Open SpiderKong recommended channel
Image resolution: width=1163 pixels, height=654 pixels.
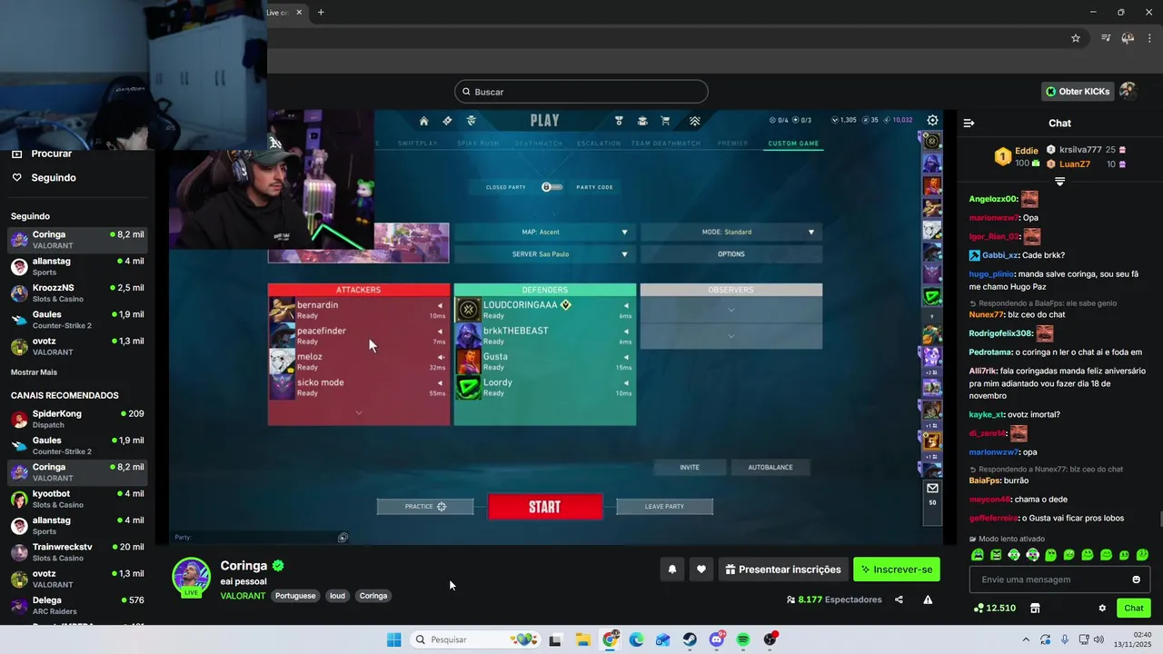pyautogui.click(x=77, y=419)
